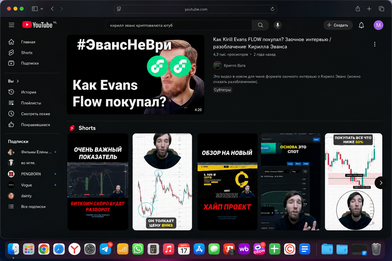Open the video's three-dot options menu
The width and height of the screenshot is (392, 261).
click(375, 44)
